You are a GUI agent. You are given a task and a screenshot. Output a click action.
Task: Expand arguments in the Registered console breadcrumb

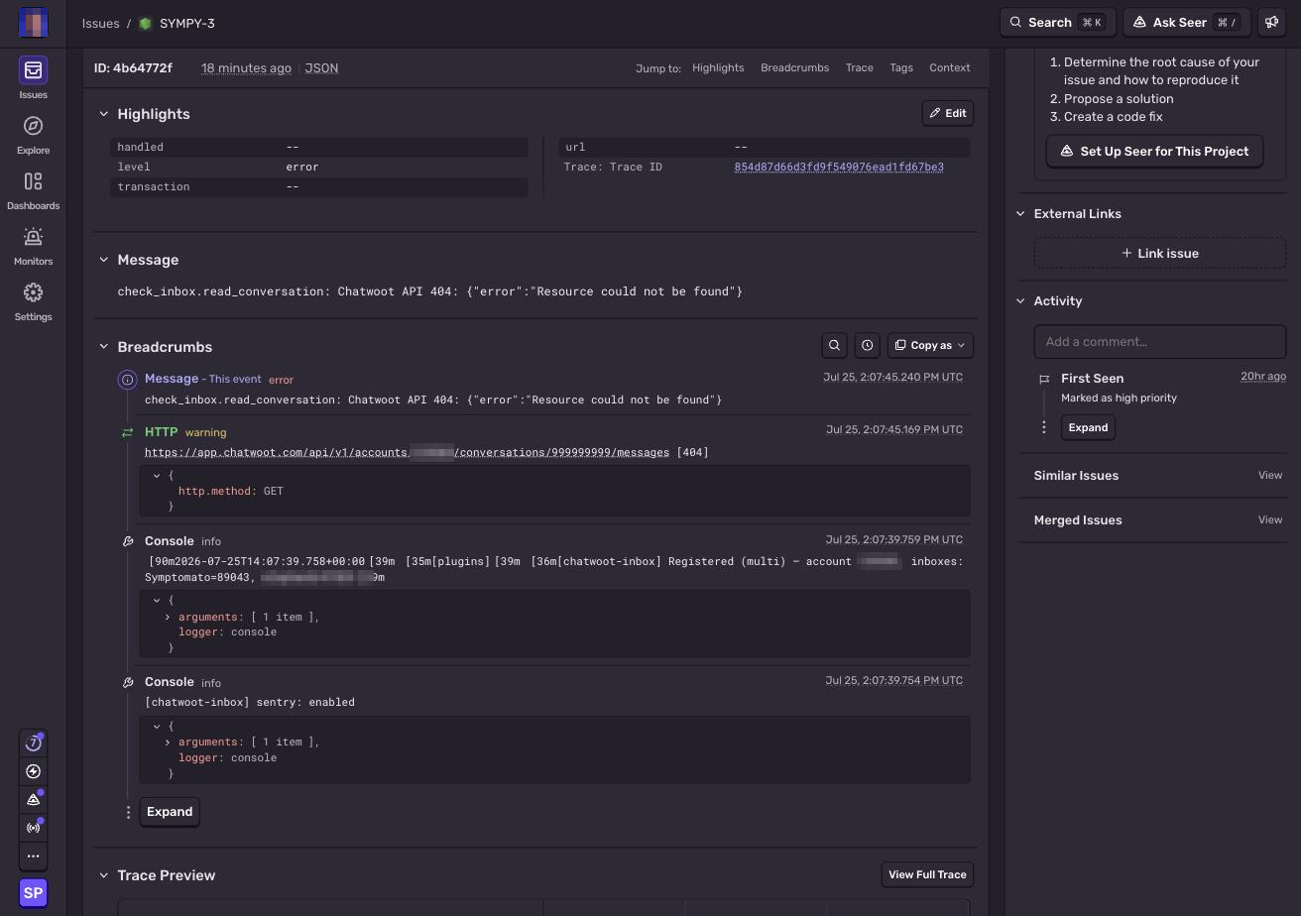[168, 617]
